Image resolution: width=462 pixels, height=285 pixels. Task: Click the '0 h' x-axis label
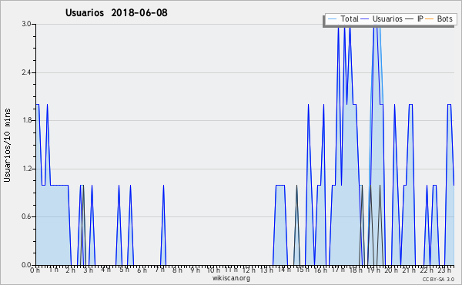pos(35,270)
